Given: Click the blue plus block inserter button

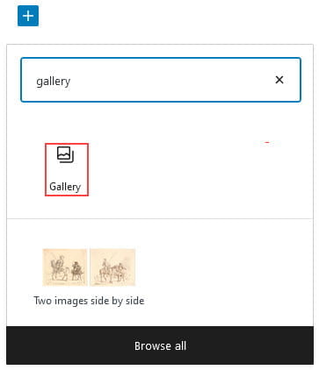Looking at the screenshot, I should click(x=28, y=16).
